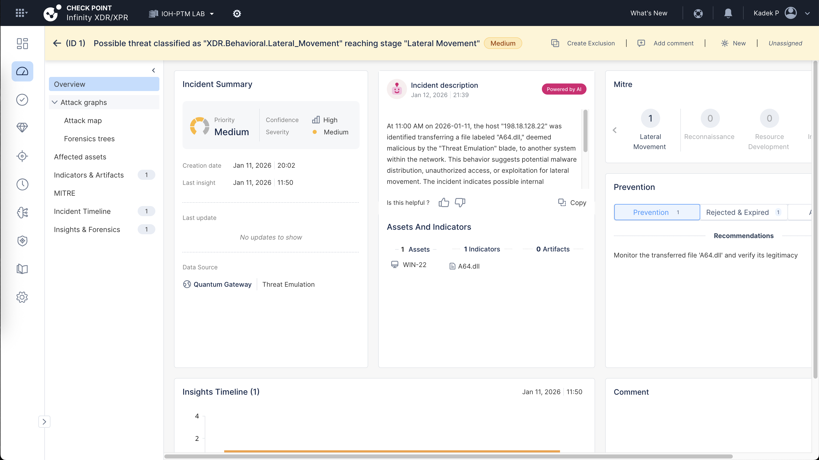Screen dimensions: 819x460
Task: Expand the Kadek P user menu
Action: coord(807,13)
